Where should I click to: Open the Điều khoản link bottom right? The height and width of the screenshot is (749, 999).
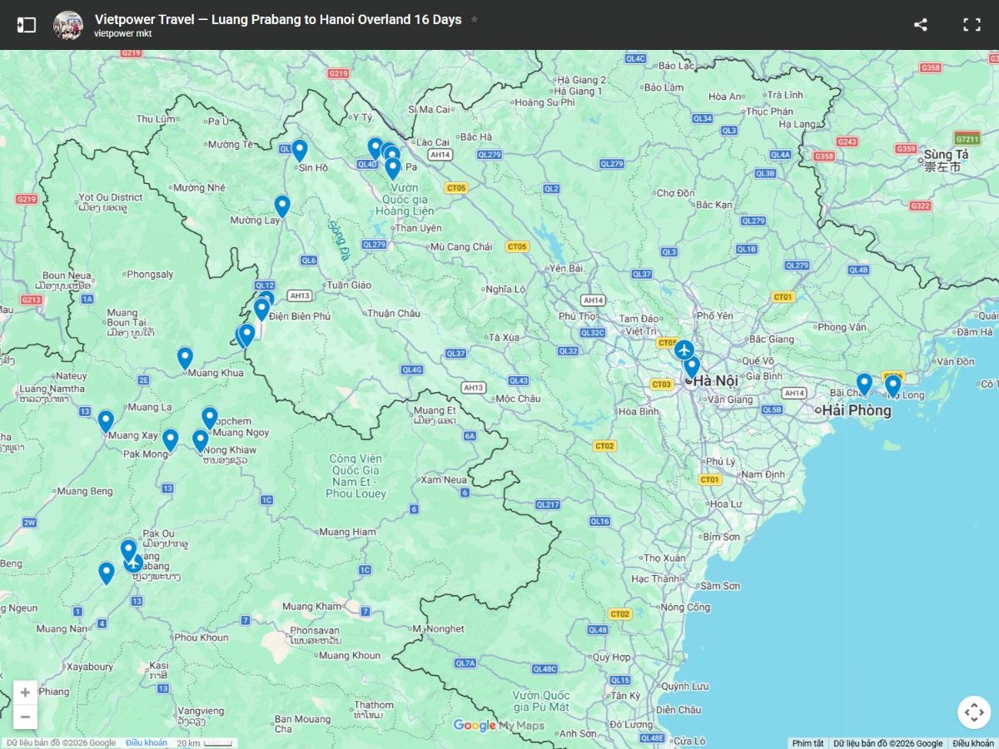click(x=972, y=743)
